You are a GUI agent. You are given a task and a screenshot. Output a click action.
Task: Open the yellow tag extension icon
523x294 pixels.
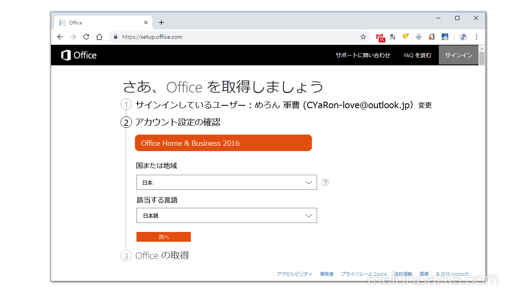point(405,37)
